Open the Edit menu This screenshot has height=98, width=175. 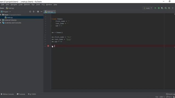[3, 5]
